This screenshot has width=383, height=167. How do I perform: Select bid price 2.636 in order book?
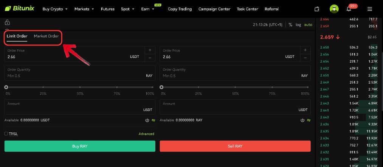tap(324, 124)
